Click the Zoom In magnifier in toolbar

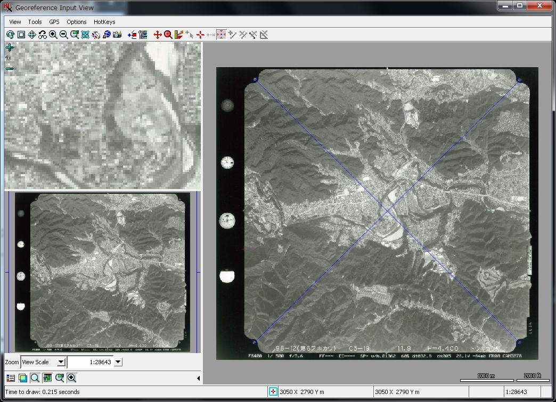click(x=53, y=35)
